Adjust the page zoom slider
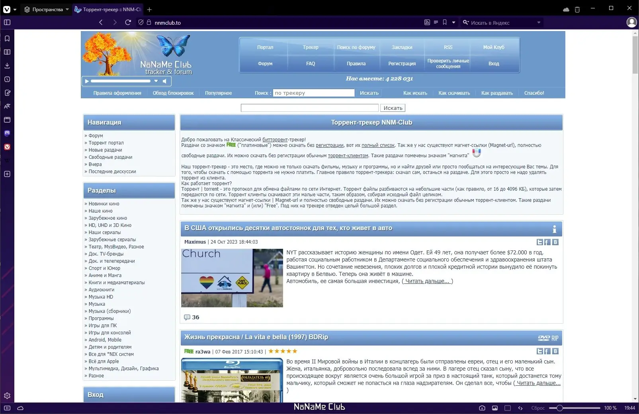 point(575,408)
